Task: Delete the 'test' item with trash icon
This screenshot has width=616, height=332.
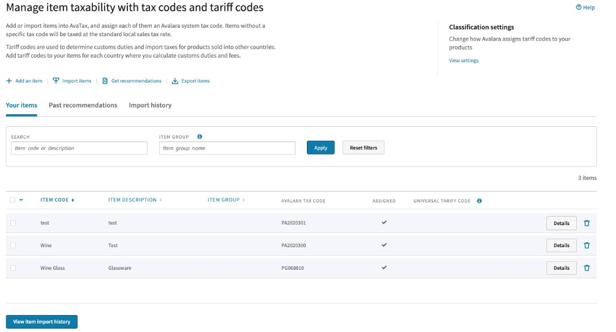Action: pyautogui.click(x=587, y=223)
